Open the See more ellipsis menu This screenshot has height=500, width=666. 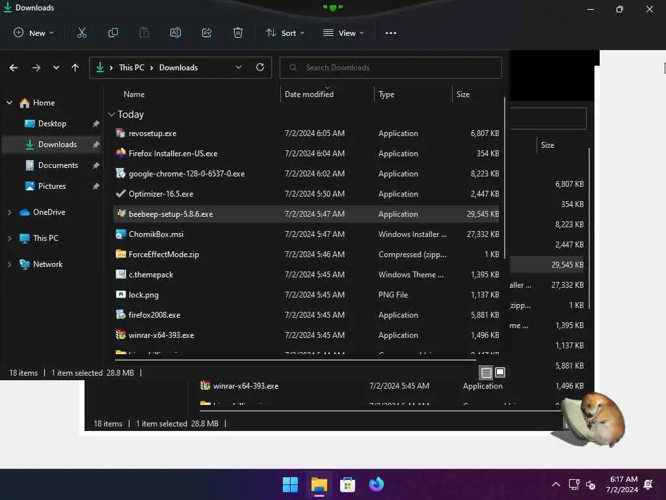click(391, 33)
